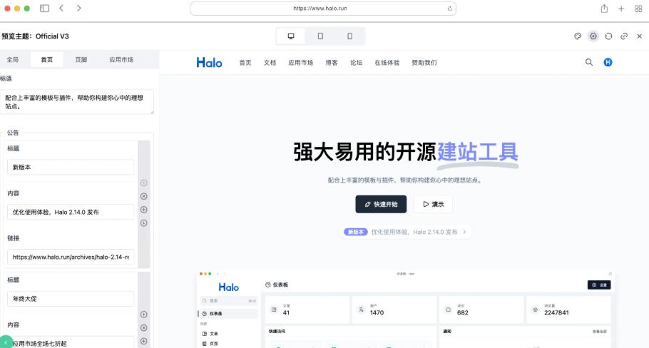Click the 公告 group label

click(x=13, y=133)
